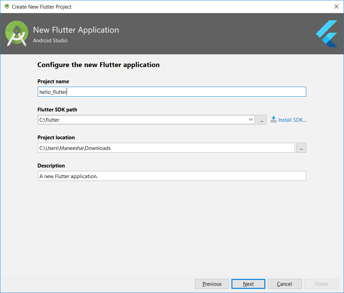
Task: Click the Previous button
Action: point(212,284)
